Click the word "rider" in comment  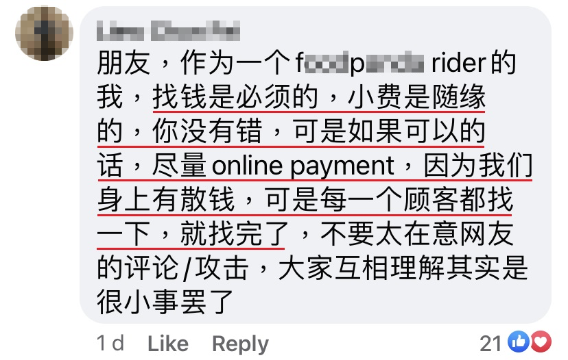click(x=458, y=63)
